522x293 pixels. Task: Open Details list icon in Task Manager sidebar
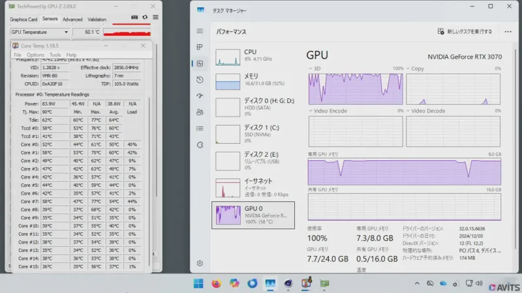[x=200, y=128]
